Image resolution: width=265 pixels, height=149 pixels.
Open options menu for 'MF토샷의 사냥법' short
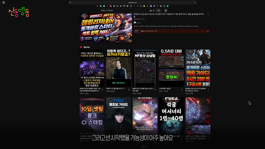click(155, 89)
